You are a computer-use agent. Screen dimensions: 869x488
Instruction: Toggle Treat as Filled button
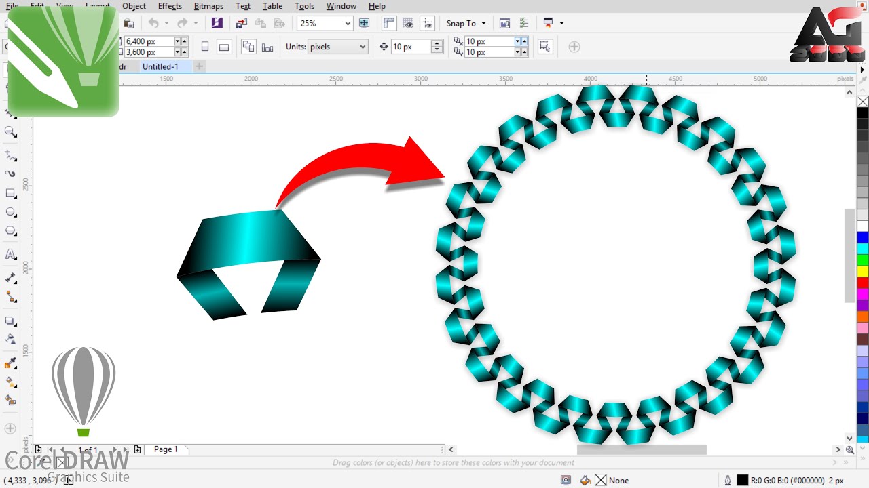(x=544, y=47)
